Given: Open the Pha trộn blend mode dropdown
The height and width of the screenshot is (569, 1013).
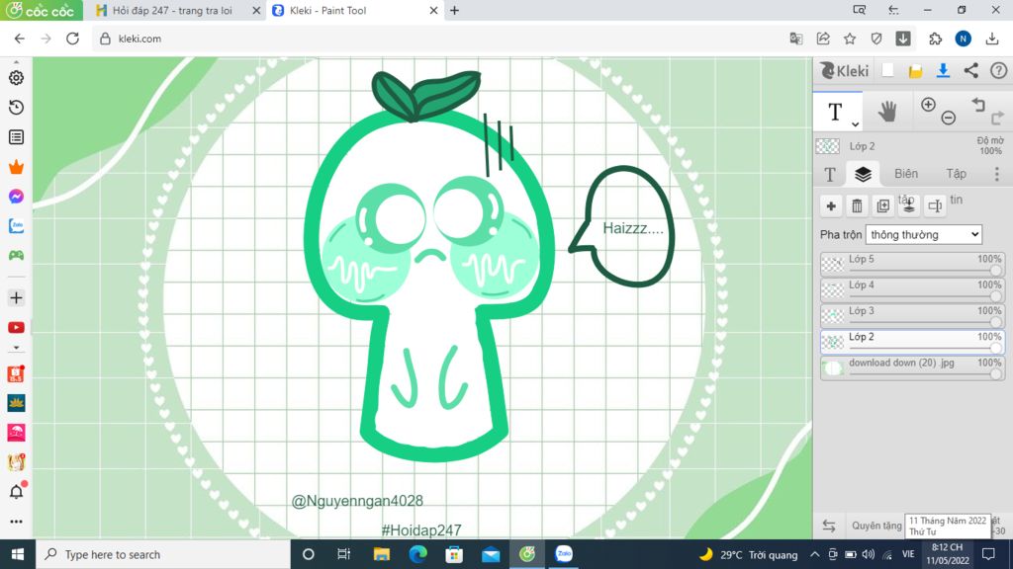Looking at the screenshot, I should tap(924, 235).
